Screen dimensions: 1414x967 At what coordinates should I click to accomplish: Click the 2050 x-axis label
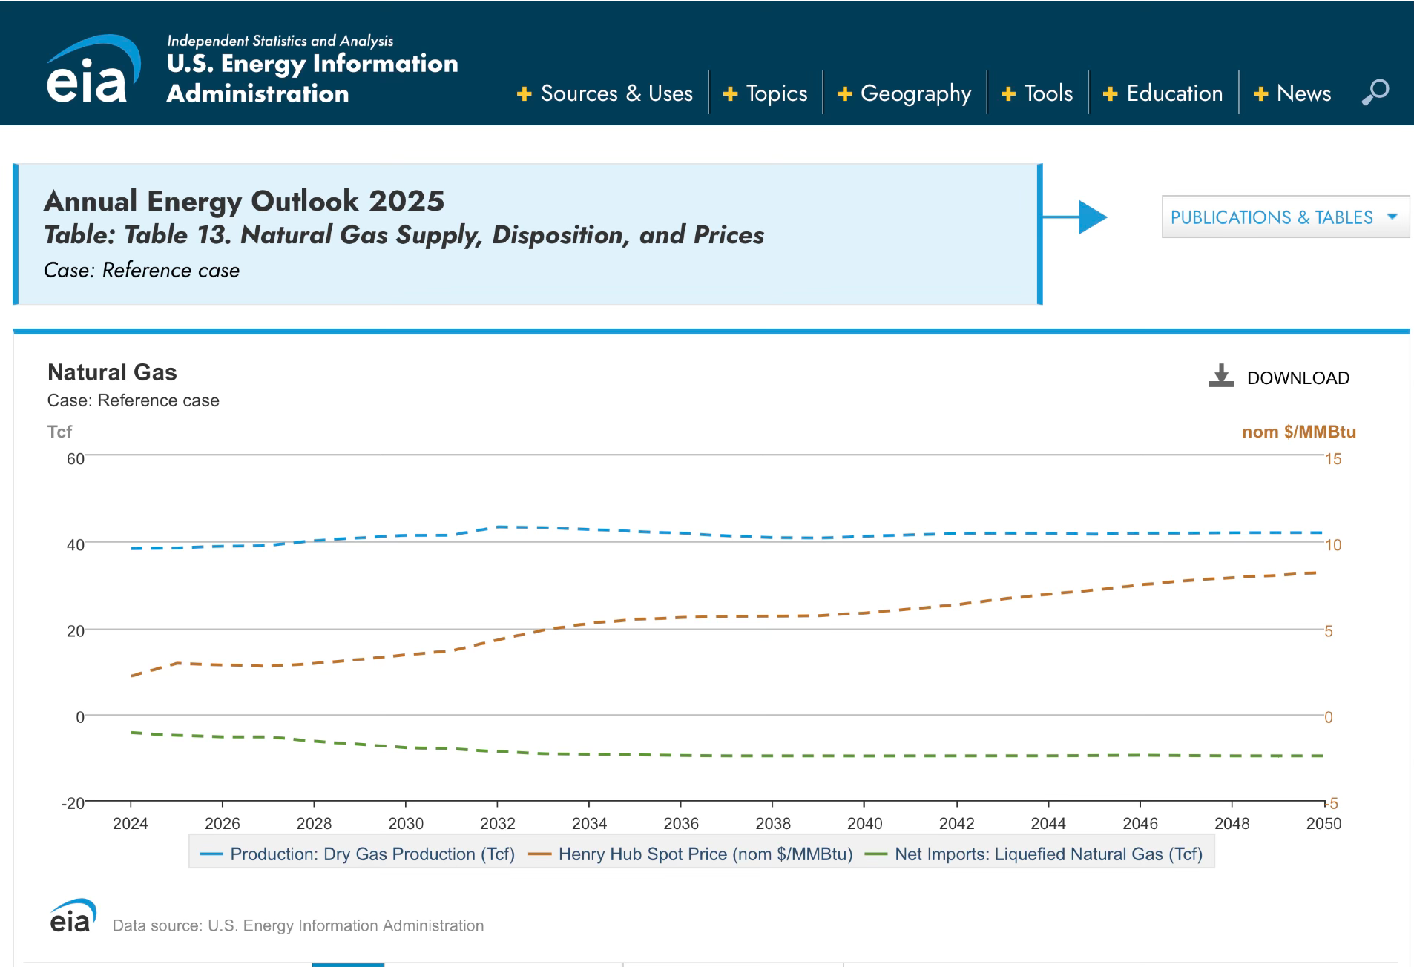pos(1324,824)
